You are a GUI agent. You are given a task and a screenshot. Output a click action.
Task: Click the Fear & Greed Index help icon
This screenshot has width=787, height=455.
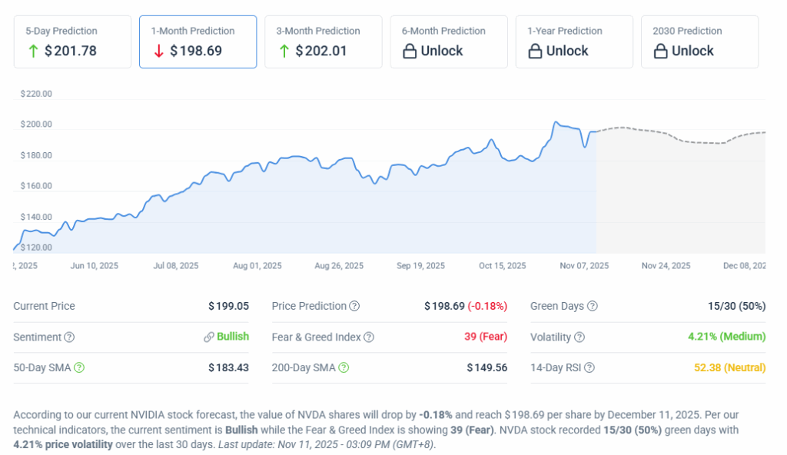(369, 337)
